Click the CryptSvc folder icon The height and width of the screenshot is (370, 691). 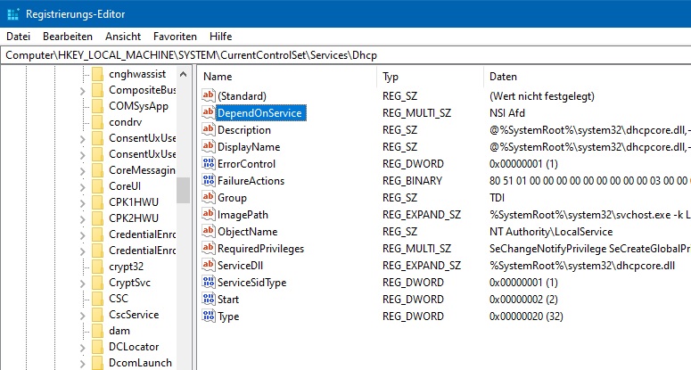[x=97, y=283]
